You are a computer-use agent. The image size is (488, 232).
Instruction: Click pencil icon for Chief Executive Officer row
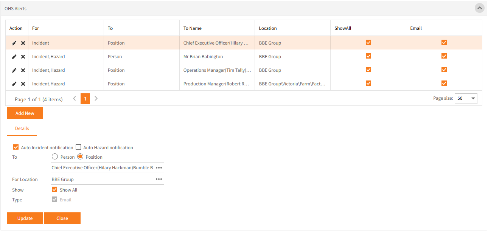click(x=14, y=43)
